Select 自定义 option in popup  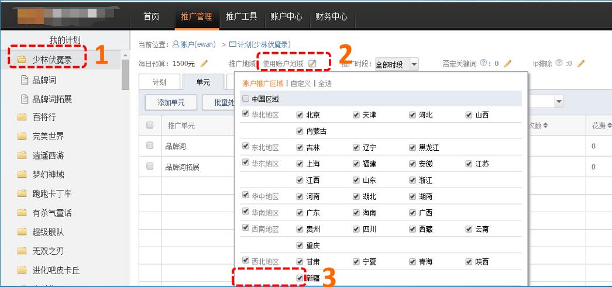click(301, 84)
